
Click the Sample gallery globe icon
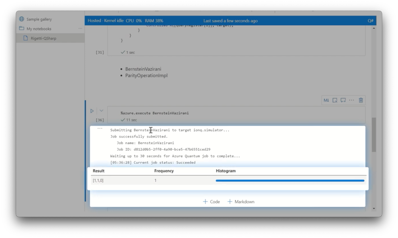coord(22,19)
